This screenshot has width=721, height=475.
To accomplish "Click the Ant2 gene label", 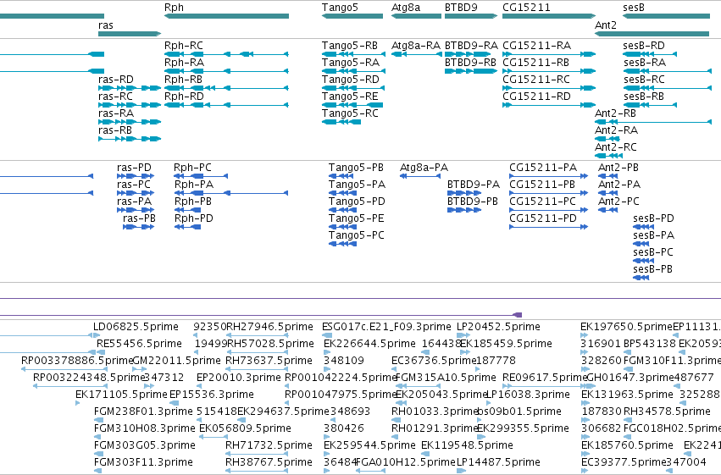I will click(605, 25).
